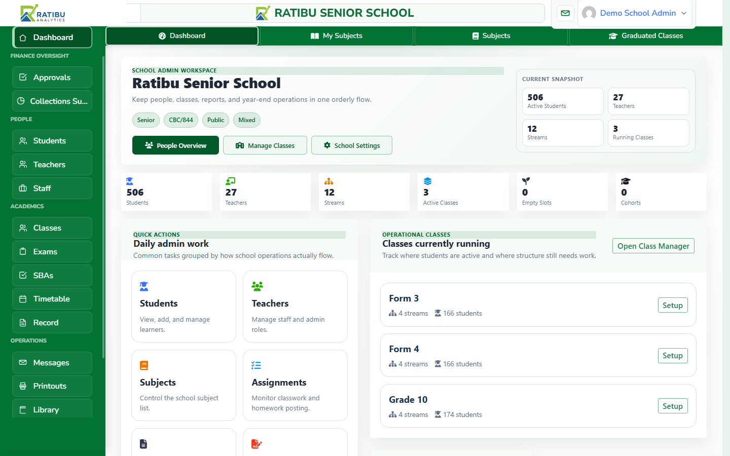730x456 pixels.
Task: Select the Dashboard tab in top bar
Action: pos(182,36)
